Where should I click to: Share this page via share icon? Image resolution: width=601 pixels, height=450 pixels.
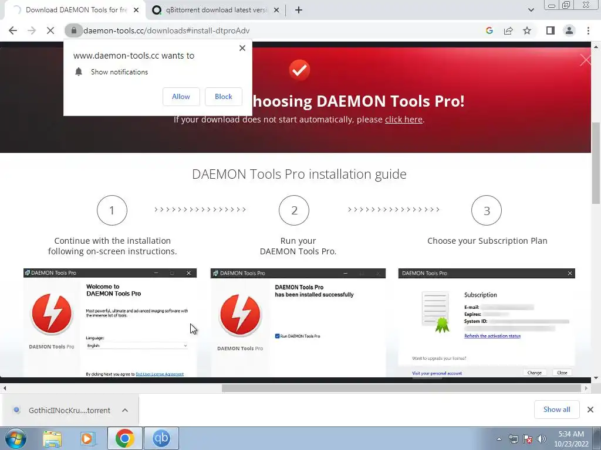coord(508,30)
